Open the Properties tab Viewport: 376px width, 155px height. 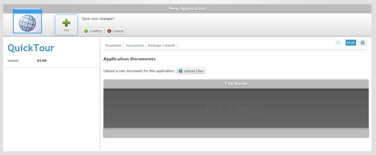click(113, 46)
